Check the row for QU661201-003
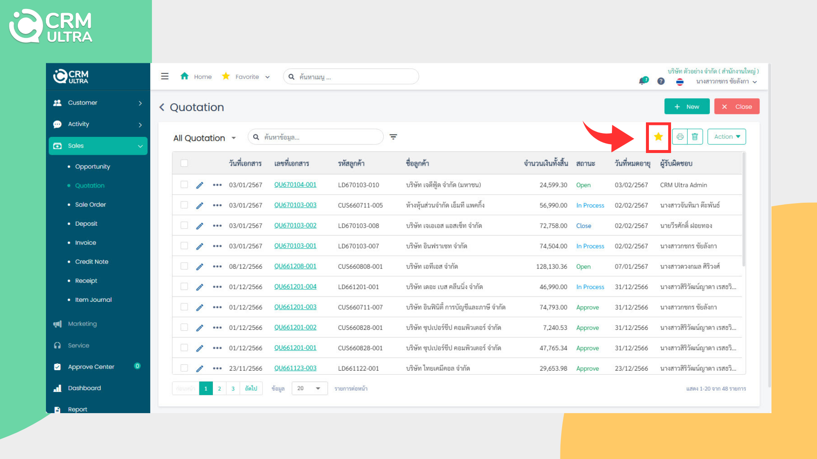Viewport: 817px width, 459px height. (184, 307)
